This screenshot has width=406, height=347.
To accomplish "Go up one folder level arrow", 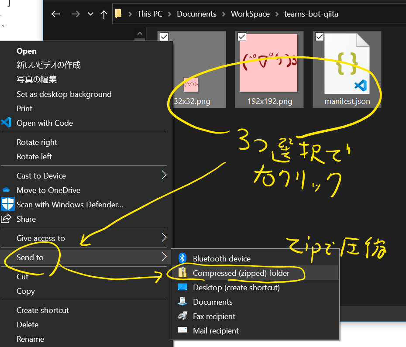I will pyautogui.click(x=104, y=14).
